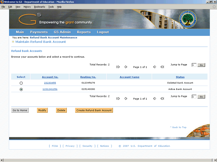Open the Edit menu
This screenshot has width=217, height=162.
pyautogui.click(x=10, y=7)
